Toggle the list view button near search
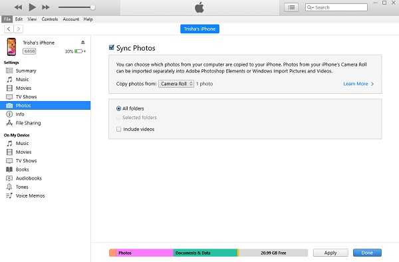This screenshot has height=262, width=399. click(291, 7)
